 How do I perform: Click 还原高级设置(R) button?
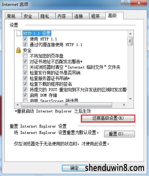[x=108, y=118]
